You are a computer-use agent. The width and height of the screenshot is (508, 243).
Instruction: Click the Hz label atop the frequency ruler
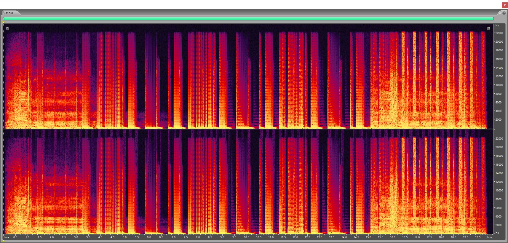[497, 25]
